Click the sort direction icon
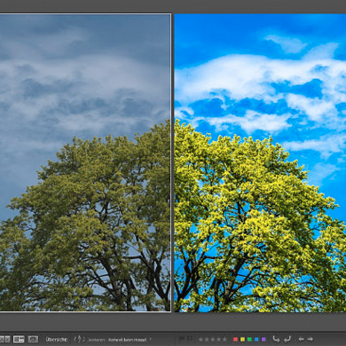Viewport: 346px width, 346px height. pyautogui.click(x=79, y=339)
